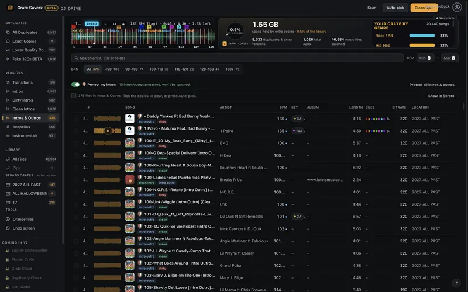Switch to Dirty Intros view
468x292 pixels.
pyautogui.click(x=31, y=100)
